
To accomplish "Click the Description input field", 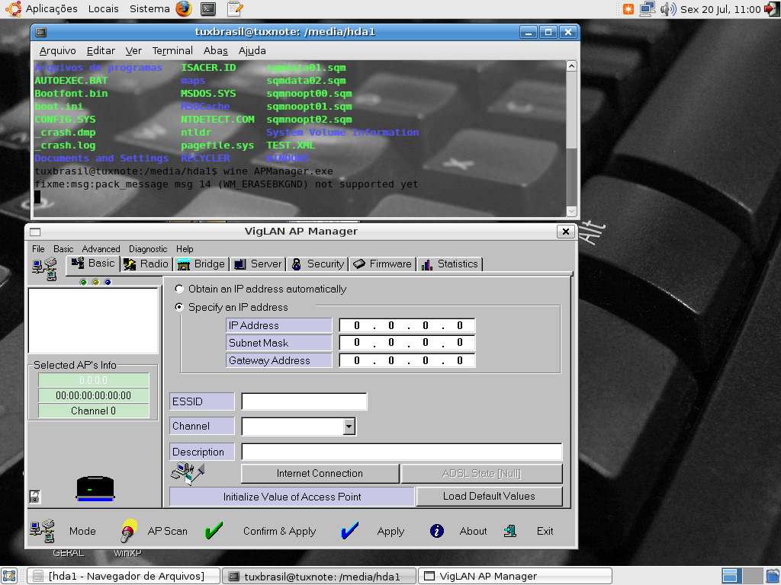I will tap(402, 452).
